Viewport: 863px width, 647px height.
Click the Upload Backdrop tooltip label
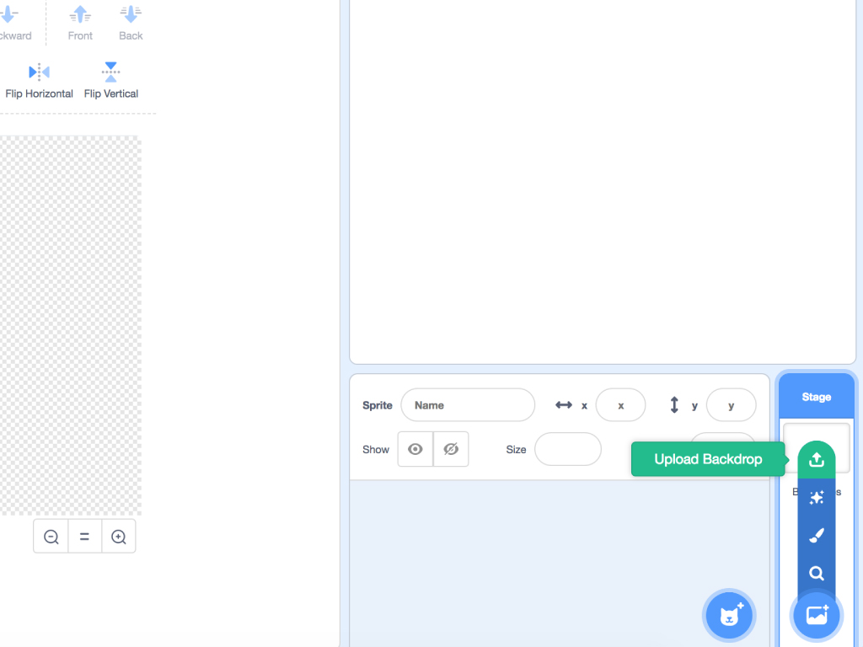pos(708,459)
